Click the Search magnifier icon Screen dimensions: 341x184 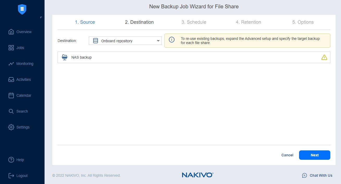pos(11,111)
